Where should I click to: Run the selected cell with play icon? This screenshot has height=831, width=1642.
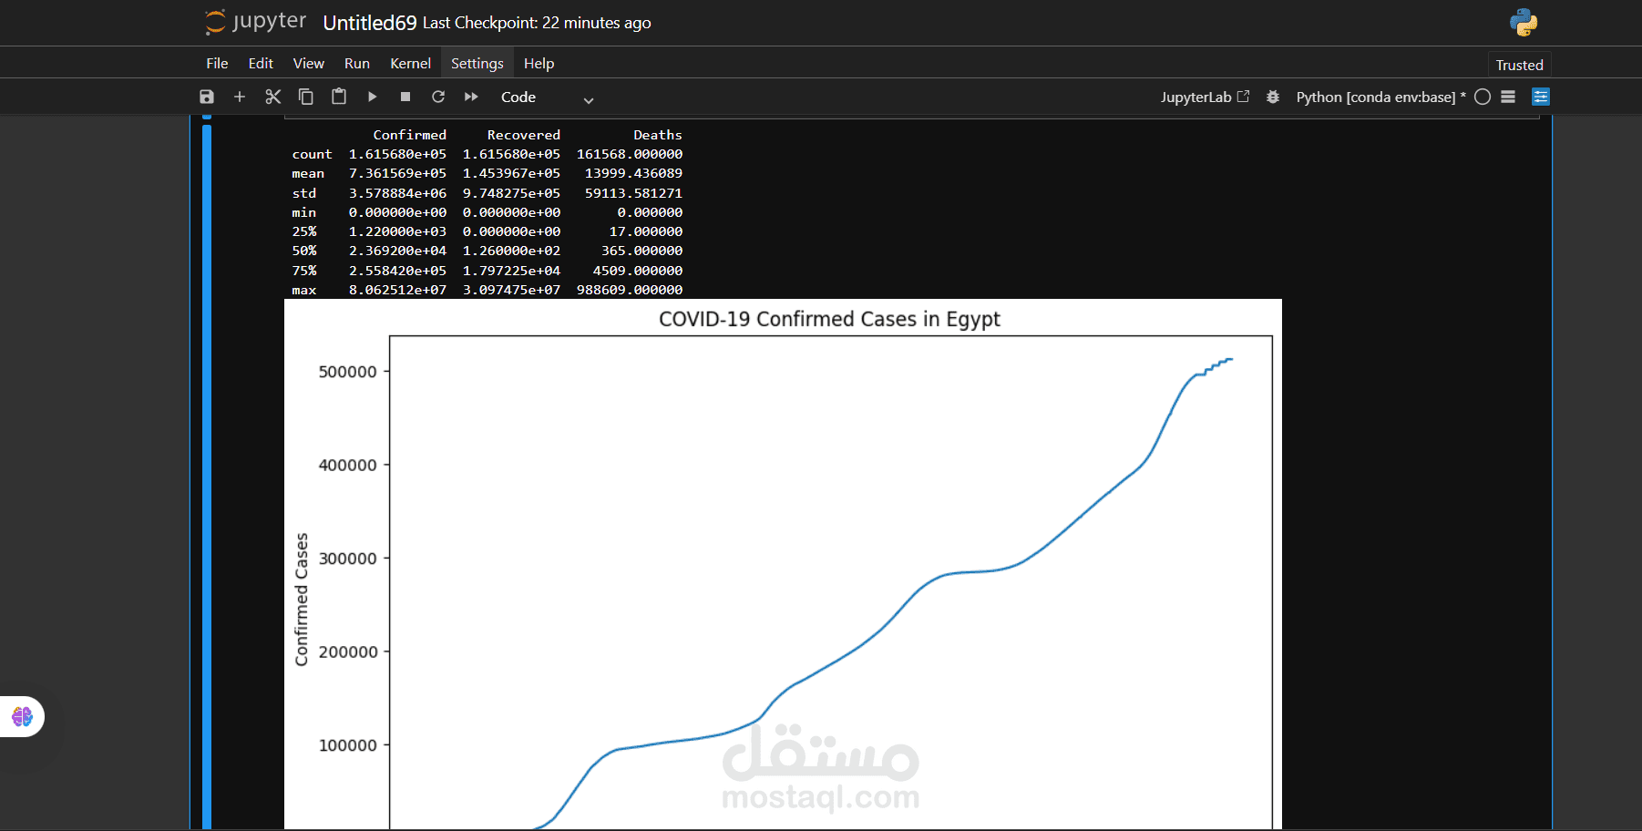372,97
